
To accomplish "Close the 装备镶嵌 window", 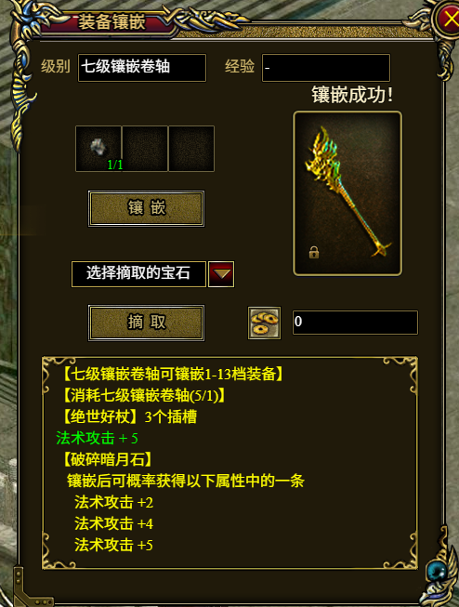I will pyautogui.click(x=449, y=19).
